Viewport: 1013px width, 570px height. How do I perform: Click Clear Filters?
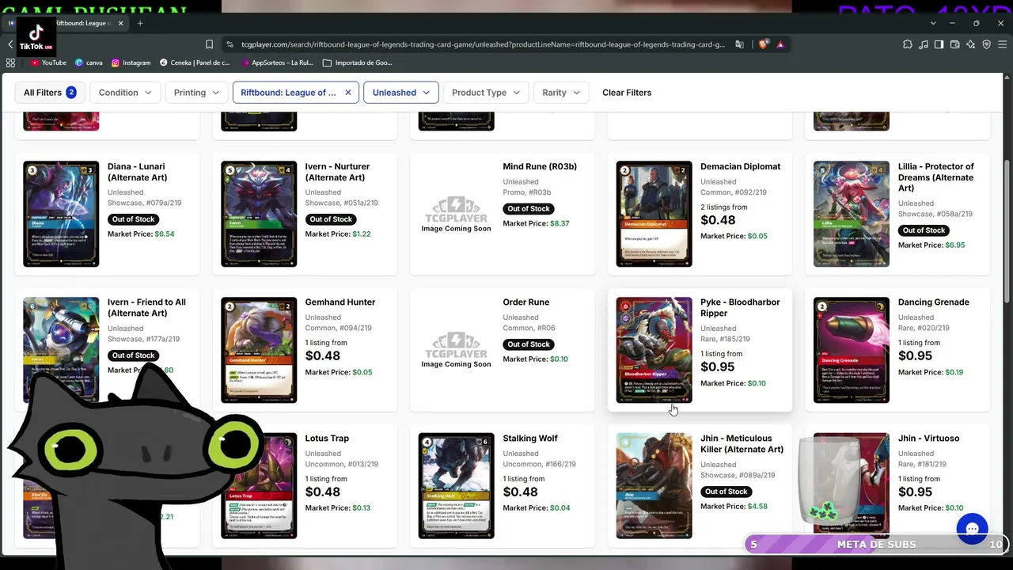click(627, 93)
